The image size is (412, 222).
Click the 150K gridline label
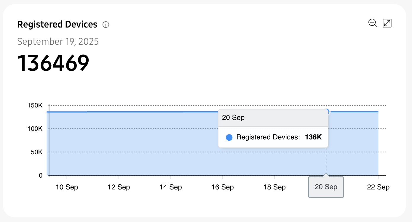coord(36,105)
